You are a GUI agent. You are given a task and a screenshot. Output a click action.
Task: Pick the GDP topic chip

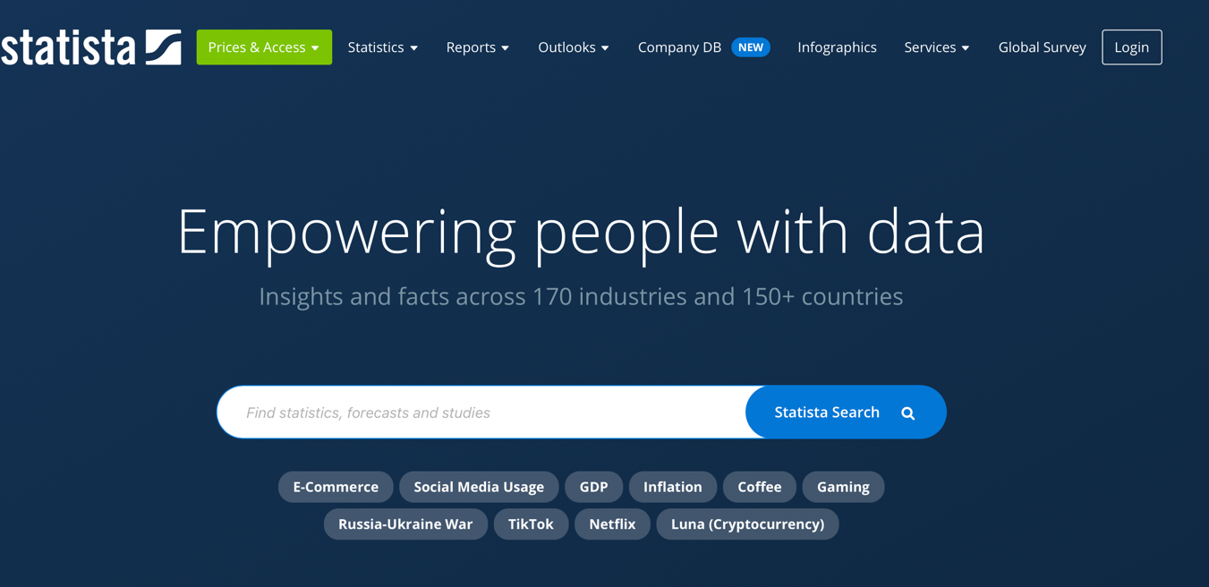(593, 487)
